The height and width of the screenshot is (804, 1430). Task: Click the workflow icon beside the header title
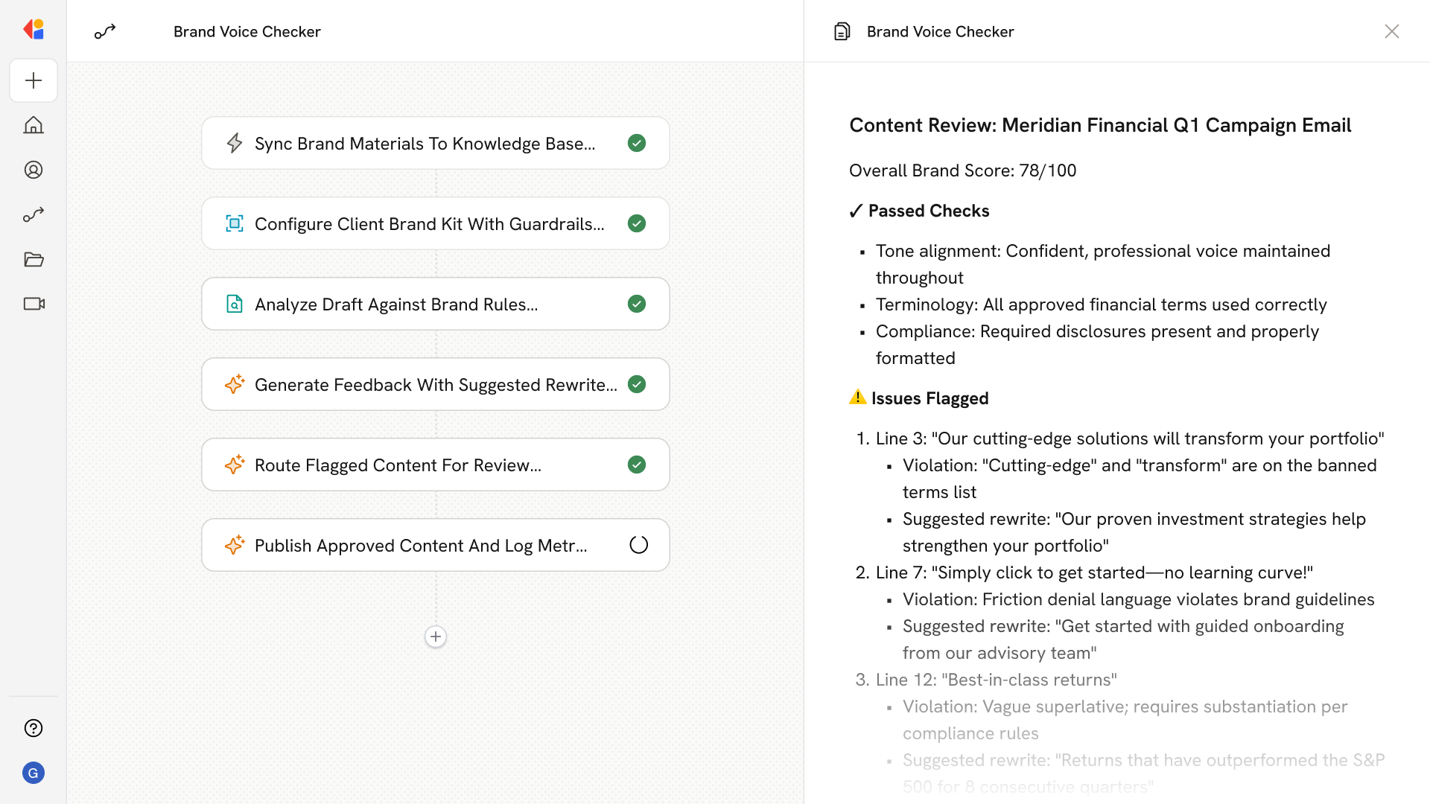[x=105, y=31]
